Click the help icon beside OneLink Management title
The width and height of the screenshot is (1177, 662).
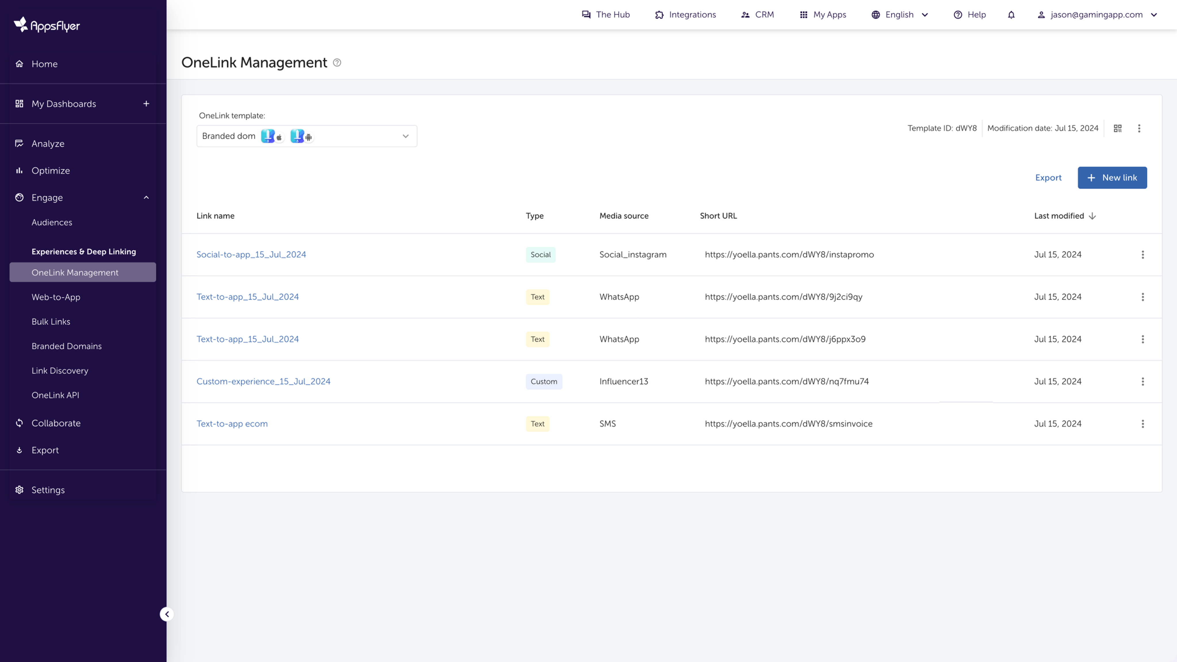pos(337,63)
